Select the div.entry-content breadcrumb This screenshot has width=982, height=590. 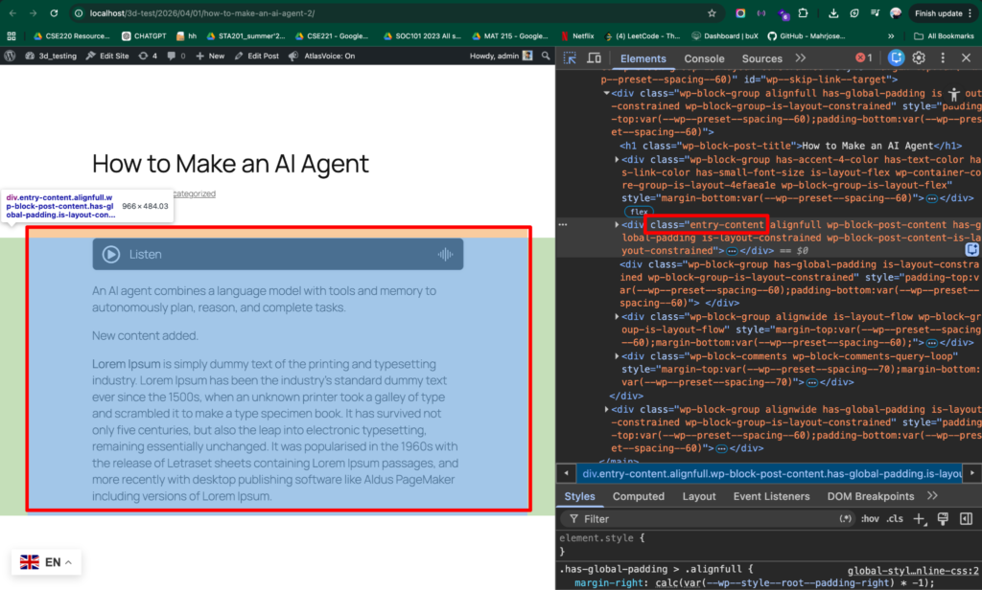772,473
